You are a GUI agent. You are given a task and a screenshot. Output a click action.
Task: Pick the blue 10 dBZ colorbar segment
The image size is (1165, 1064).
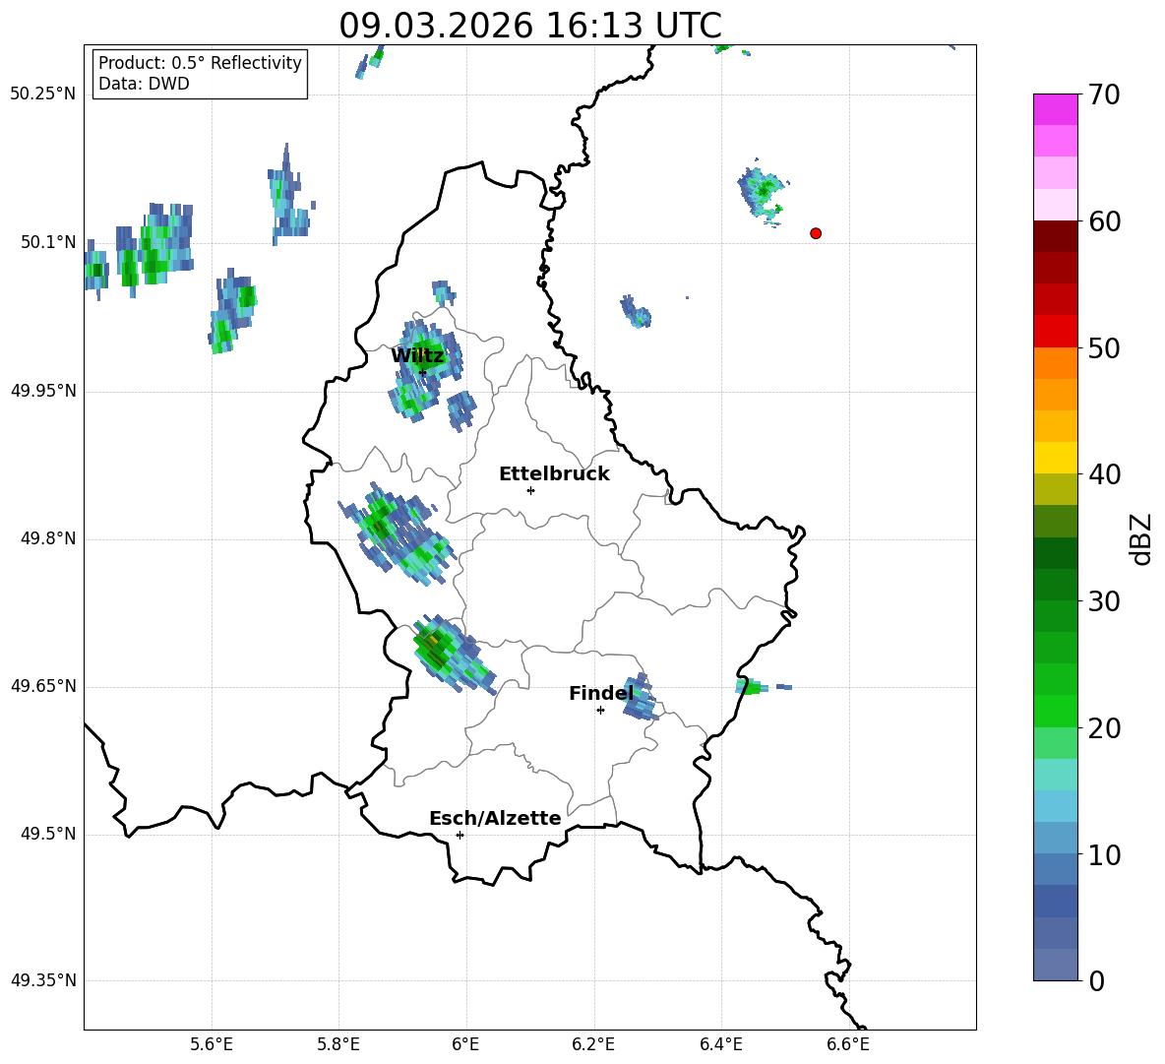tap(1056, 838)
